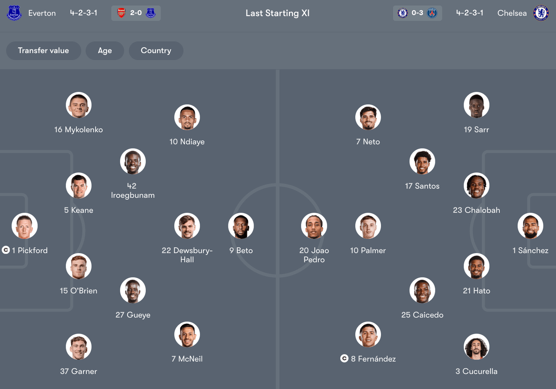Open the Chelsea 0-3 PSG match
The image size is (556, 389).
[417, 13]
